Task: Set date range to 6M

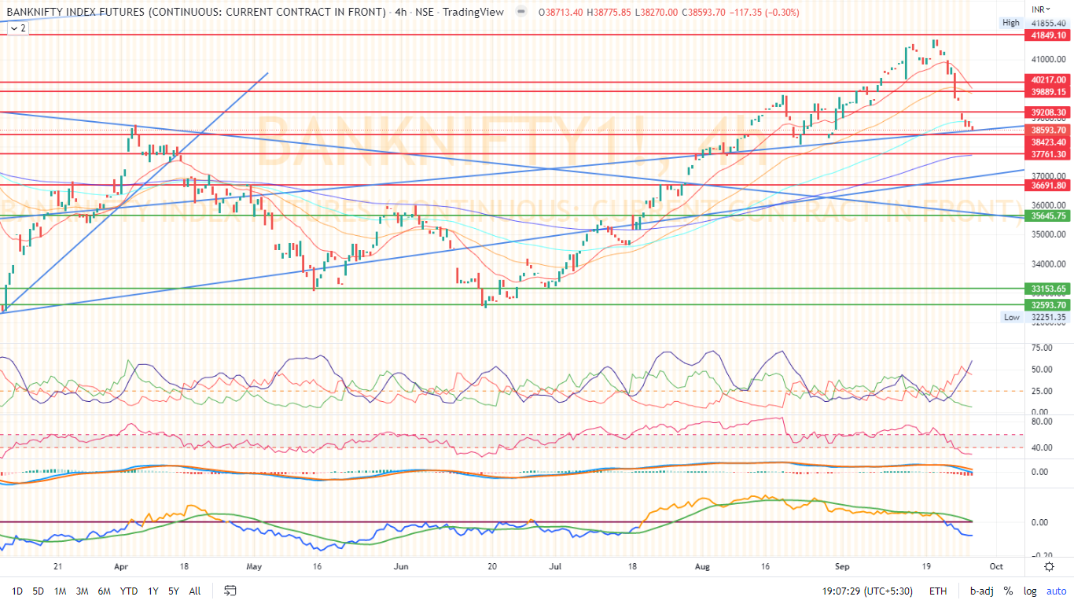Action: pos(104,591)
